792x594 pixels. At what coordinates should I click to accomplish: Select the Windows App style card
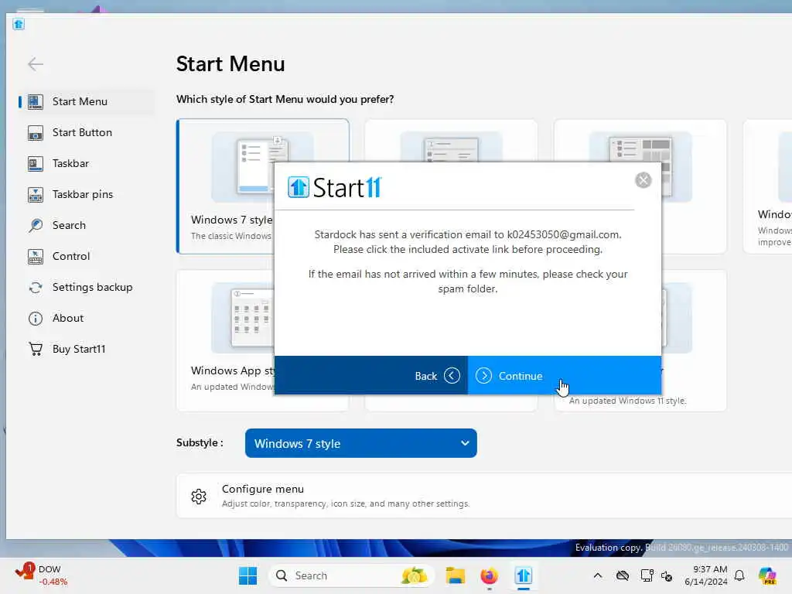point(225,340)
